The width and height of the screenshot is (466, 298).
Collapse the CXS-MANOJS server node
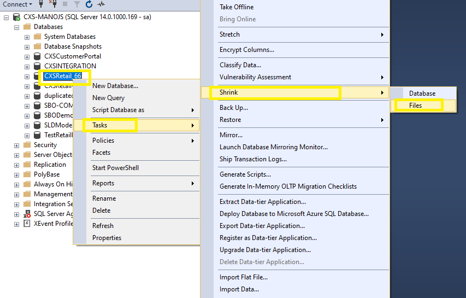coord(6,17)
